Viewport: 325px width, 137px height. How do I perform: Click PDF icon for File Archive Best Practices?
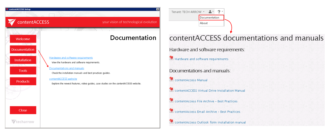[x=171, y=100]
